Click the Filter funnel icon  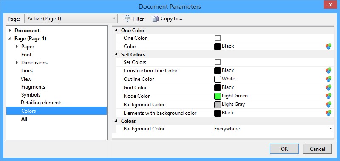[127, 19]
